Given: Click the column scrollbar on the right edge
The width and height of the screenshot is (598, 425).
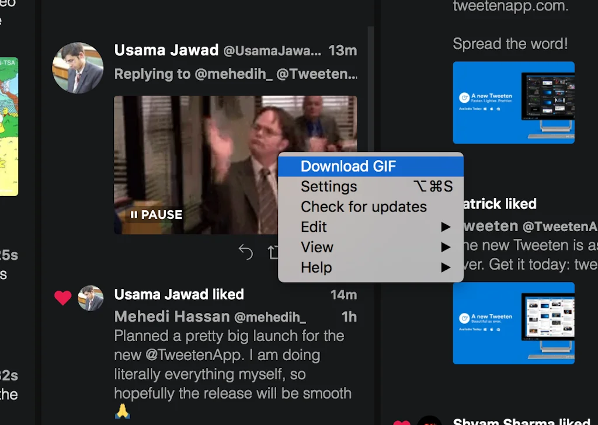Looking at the screenshot, I should [372, 117].
